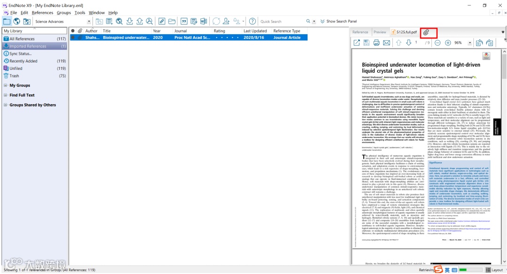Select Imported References group
This screenshot has height=274, width=507.
[x=35, y=46]
